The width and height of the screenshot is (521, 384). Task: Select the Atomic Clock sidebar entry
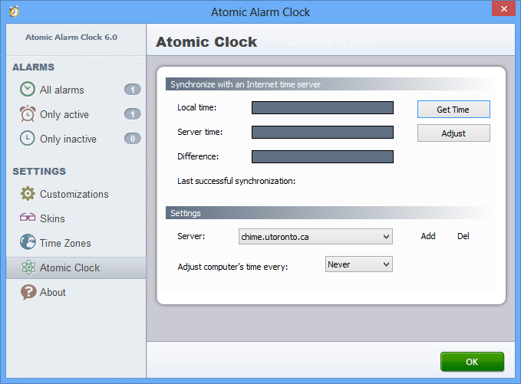tap(76, 267)
